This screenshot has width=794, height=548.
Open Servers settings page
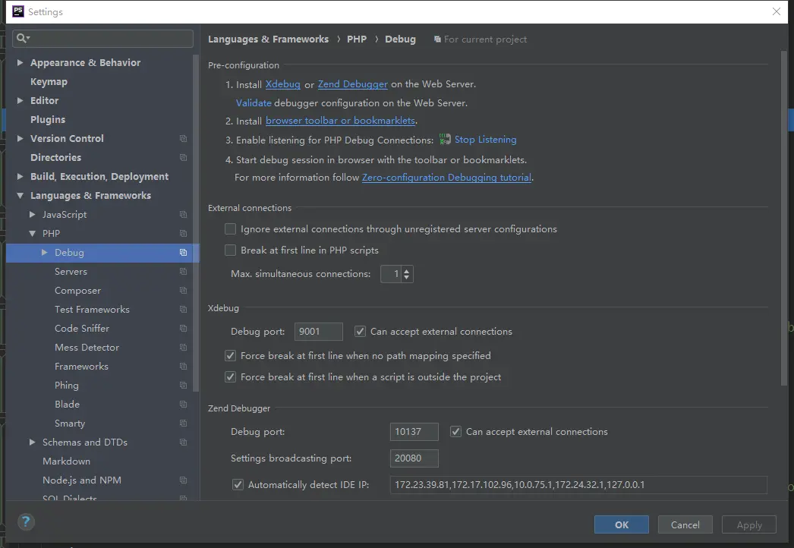pos(71,272)
